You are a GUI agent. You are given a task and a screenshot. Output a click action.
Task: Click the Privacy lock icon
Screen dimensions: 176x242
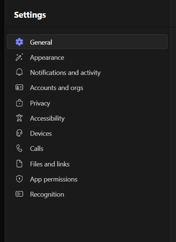click(x=19, y=103)
